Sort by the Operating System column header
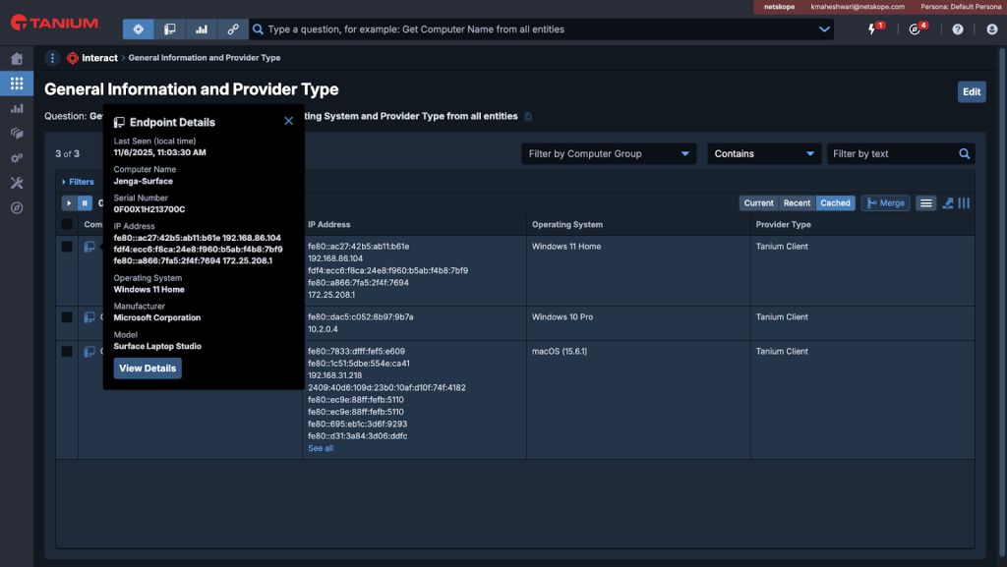Image resolution: width=1007 pixels, height=567 pixels. pos(567,224)
